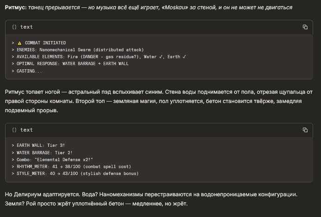Click the "text" language label of first block
The image size is (321, 217).
click(x=26, y=27)
